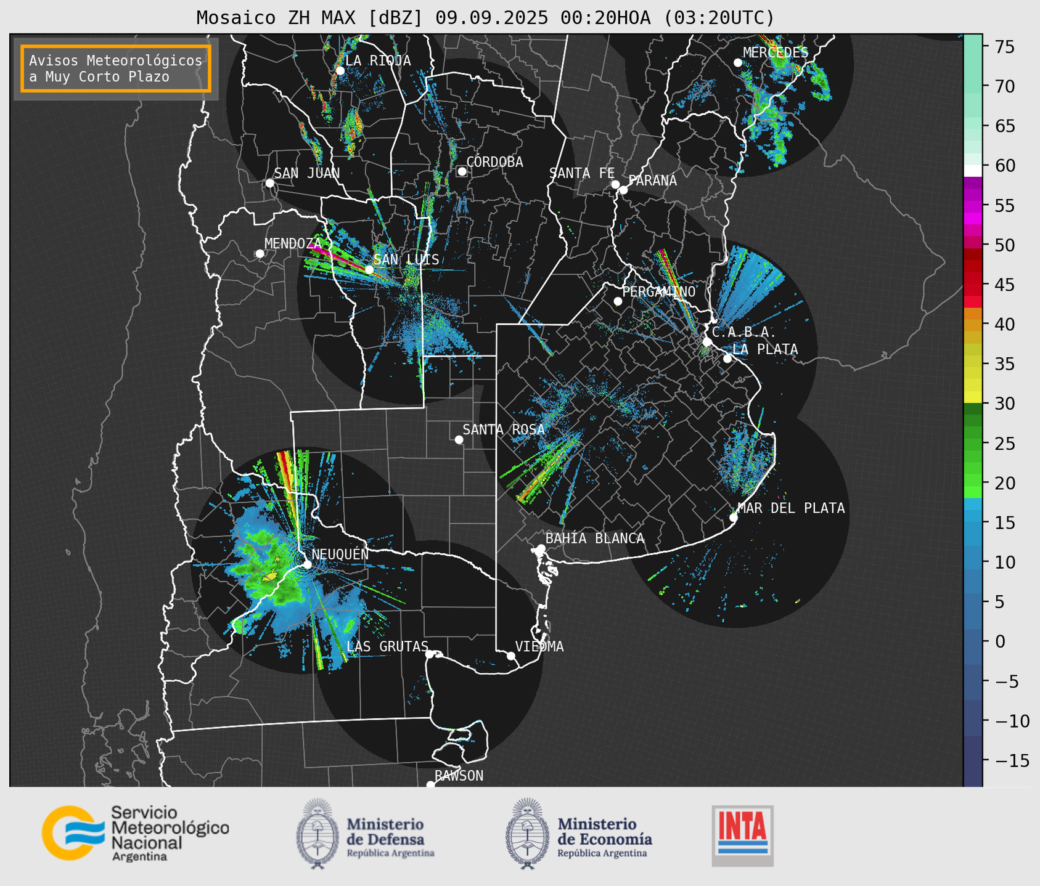The width and height of the screenshot is (1040, 886).
Task: Click the NEUQUÉN city marker dot
Action: [x=307, y=564]
